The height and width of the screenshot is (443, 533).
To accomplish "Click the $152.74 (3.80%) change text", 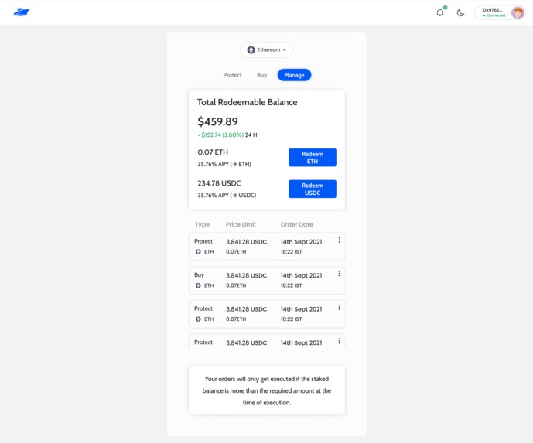I will 222,135.
